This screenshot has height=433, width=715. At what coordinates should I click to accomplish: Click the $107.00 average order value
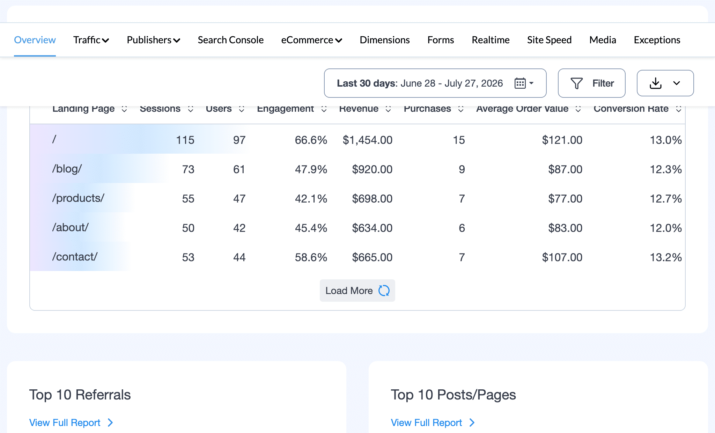coord(562,257)
